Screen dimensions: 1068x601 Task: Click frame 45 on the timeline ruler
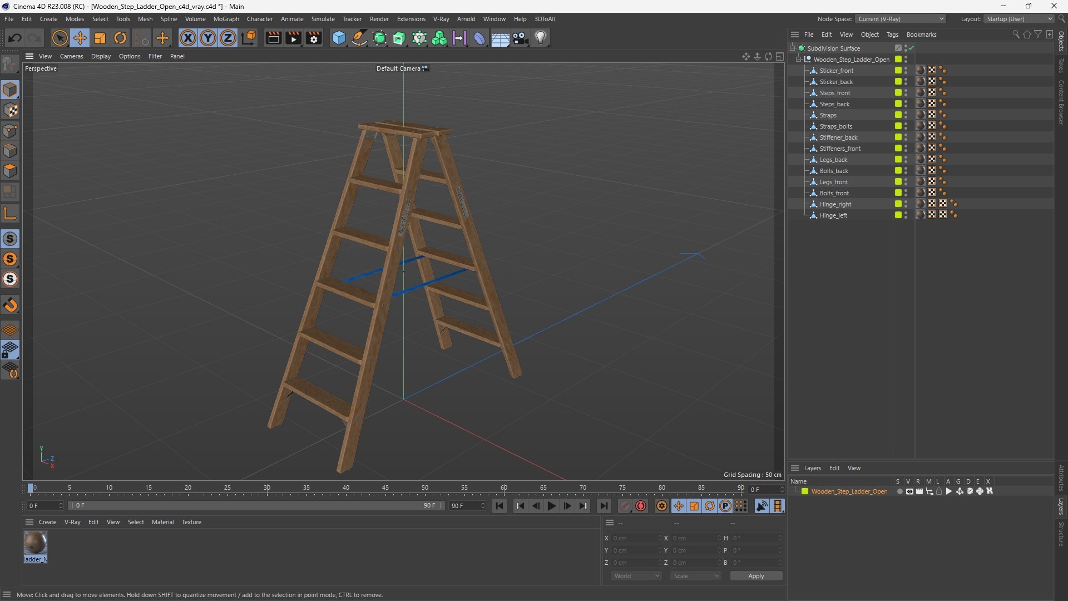tap(385, 488)
